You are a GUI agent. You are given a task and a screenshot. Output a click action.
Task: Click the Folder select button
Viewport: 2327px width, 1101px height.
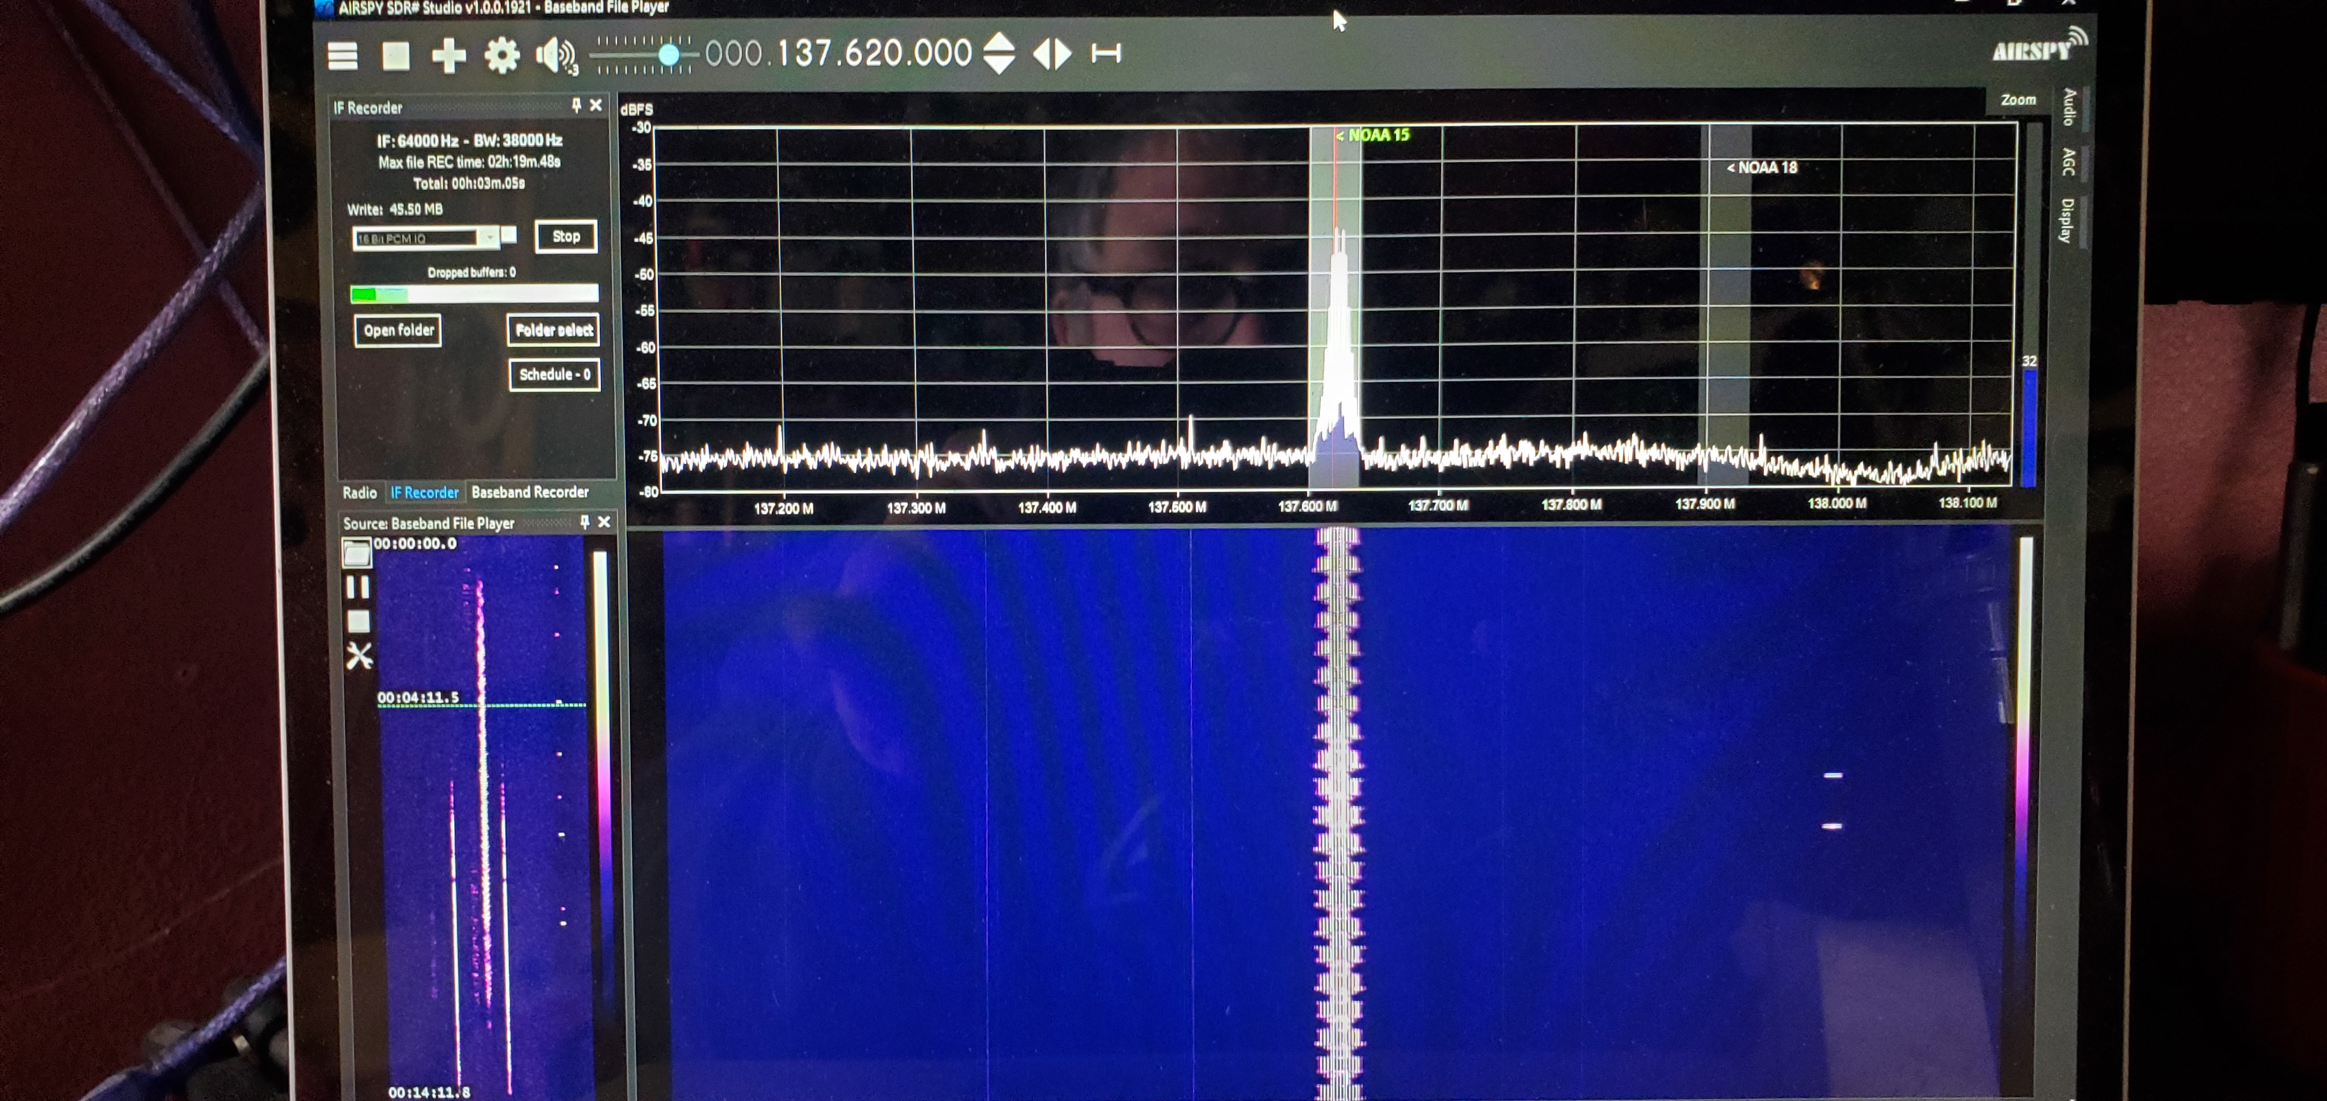(553, 331)
